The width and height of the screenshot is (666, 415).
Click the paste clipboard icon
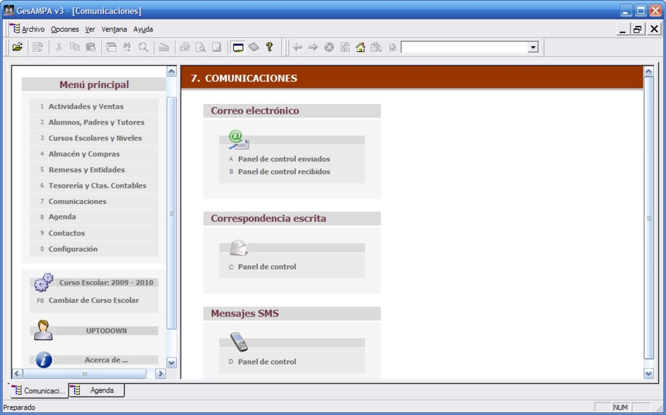point(91,47)
